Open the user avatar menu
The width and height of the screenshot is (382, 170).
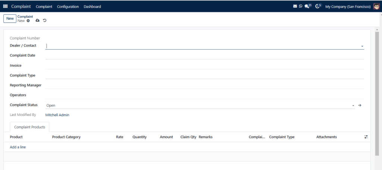pos(376,6)
